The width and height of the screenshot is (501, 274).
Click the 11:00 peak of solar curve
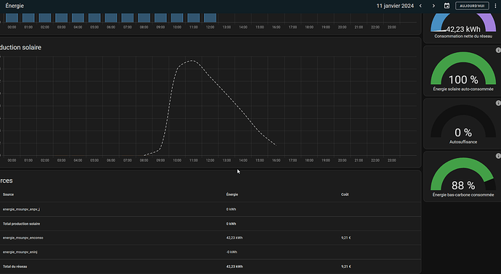tap(192, 60)
